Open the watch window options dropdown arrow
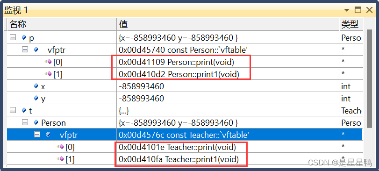379x171 pixels. (x=347, y=10)
